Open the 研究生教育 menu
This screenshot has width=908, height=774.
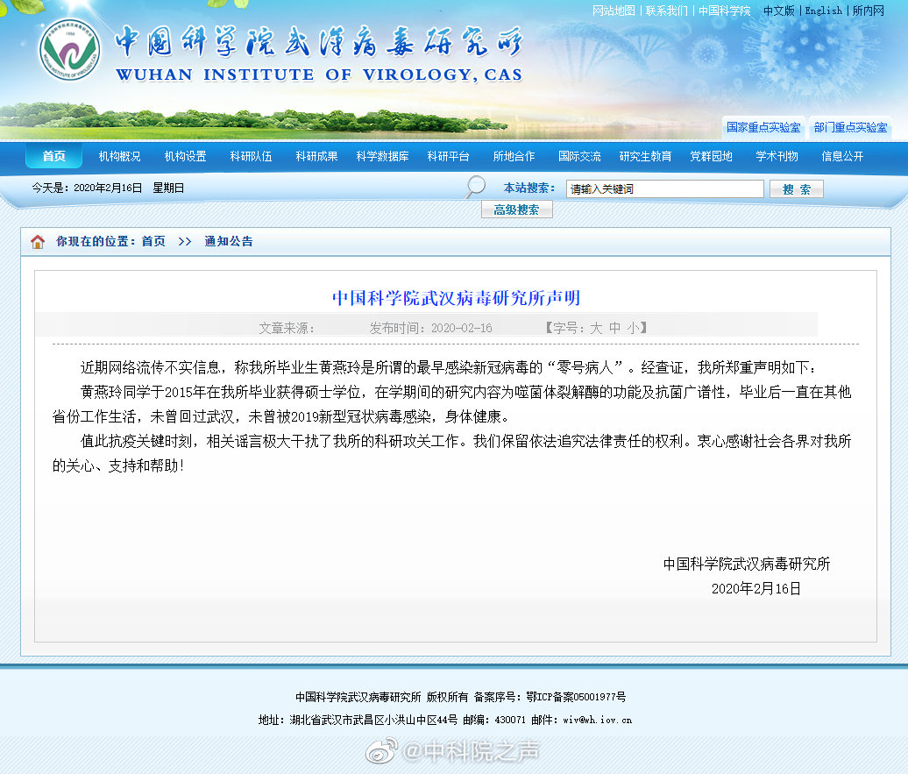pos(647,155)
